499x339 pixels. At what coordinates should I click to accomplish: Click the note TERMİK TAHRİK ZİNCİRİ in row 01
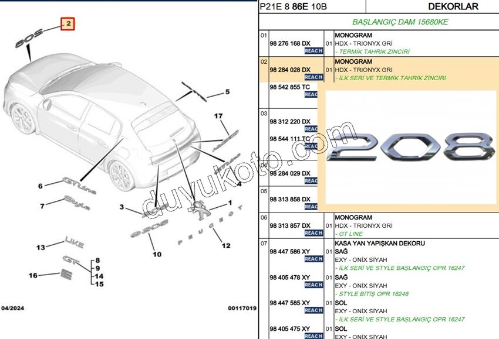375,52
